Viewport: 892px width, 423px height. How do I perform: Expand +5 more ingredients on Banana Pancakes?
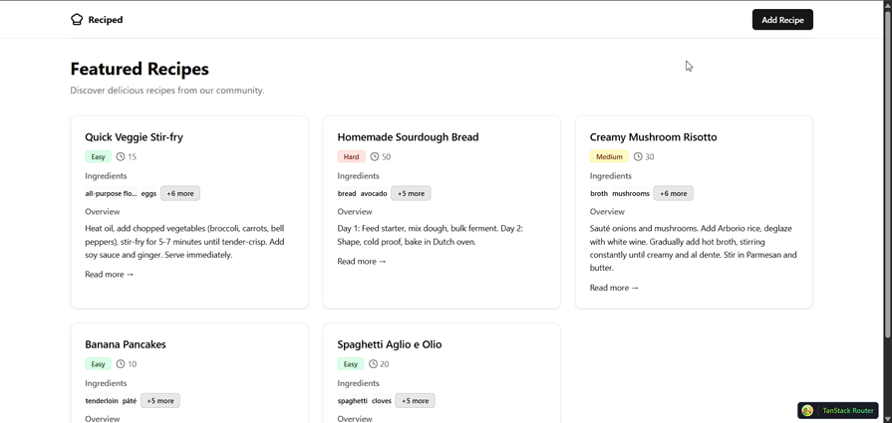pyautogui.click(x=160, y=401)
